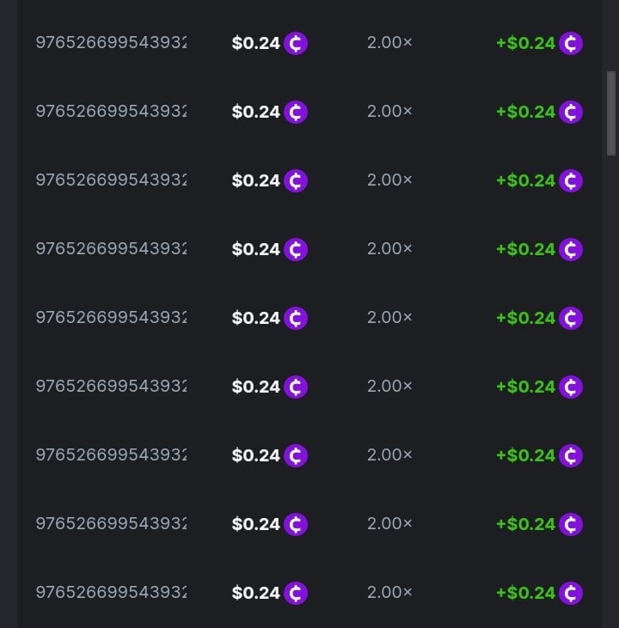The width and height of the screenshot is (619, 628).
Task: Click the 2.00× multiplier in the seventh row
Action: tap(389, 454)
